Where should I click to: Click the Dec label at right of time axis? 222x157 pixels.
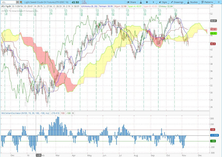coord(200,156)
